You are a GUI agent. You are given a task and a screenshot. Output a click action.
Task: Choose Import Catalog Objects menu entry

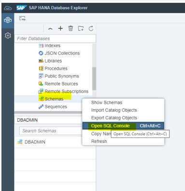point(123,110)
